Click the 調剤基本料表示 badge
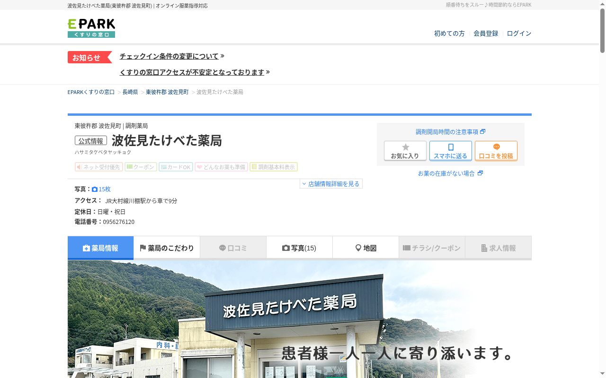 (x=274, y=167)
